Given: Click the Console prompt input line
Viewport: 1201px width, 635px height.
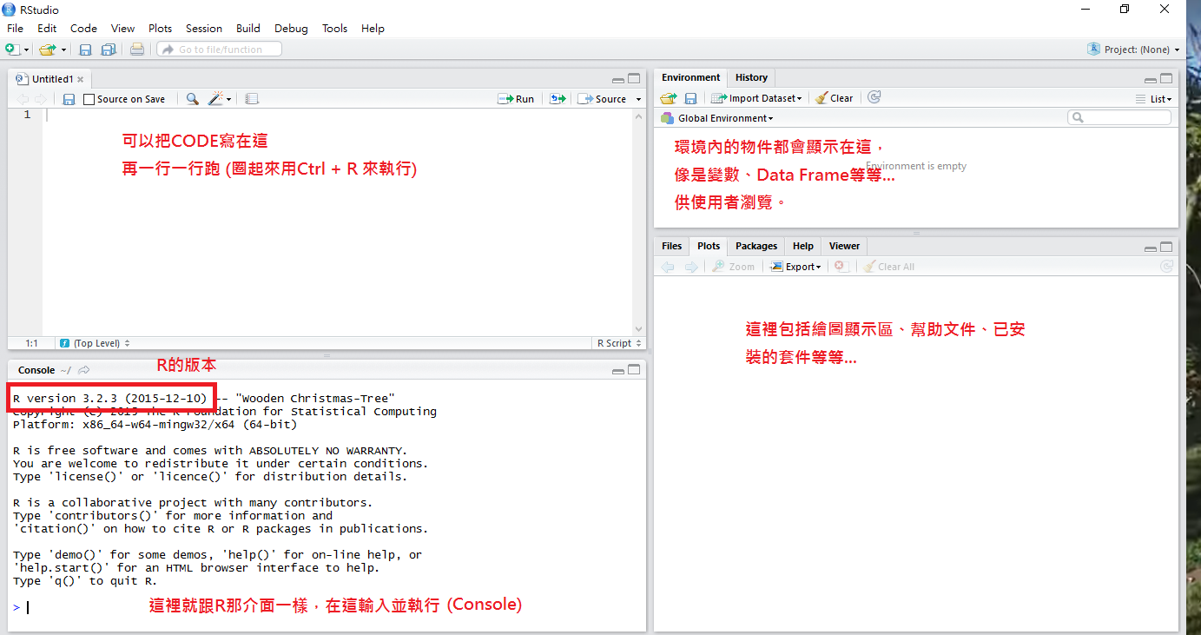Looking at the screenshot, I should (327, 607).
